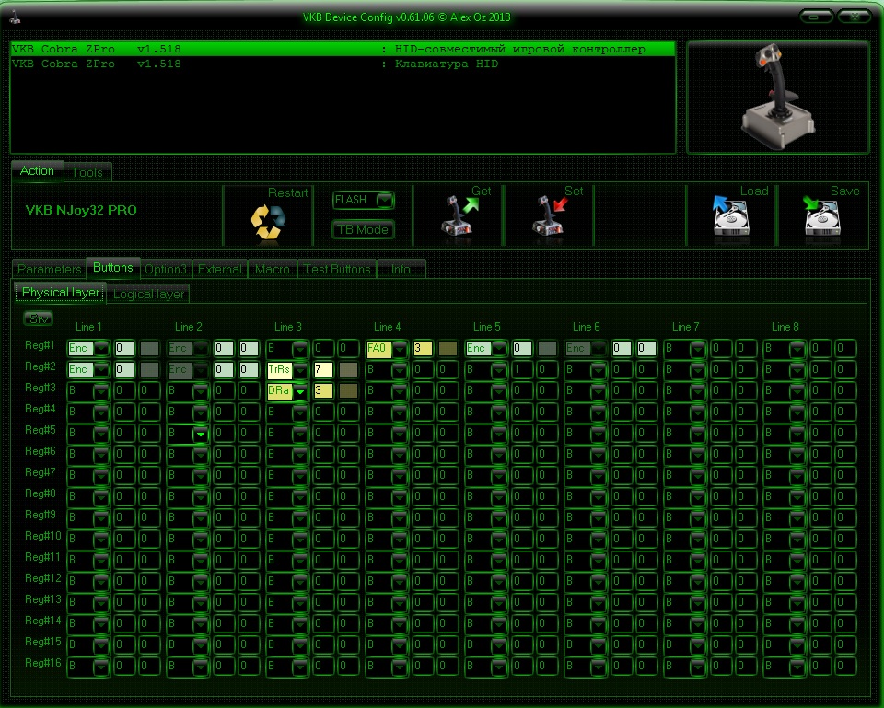
Task: Toggle the Slv button
Action: coord(39,319)
